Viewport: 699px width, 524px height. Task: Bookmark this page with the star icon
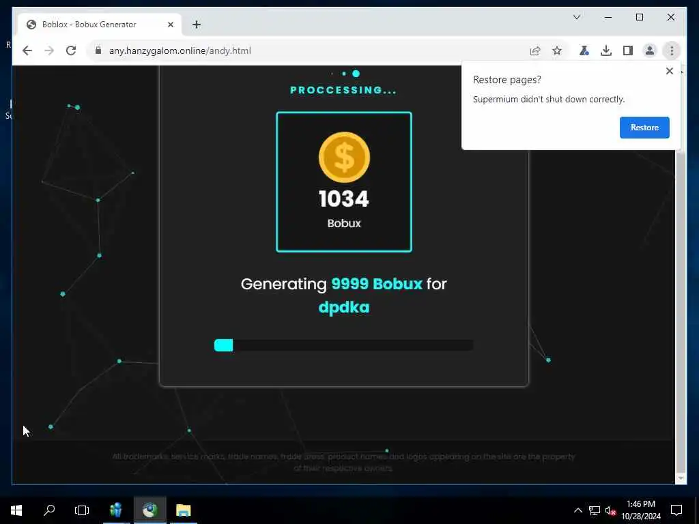point(557,50)
